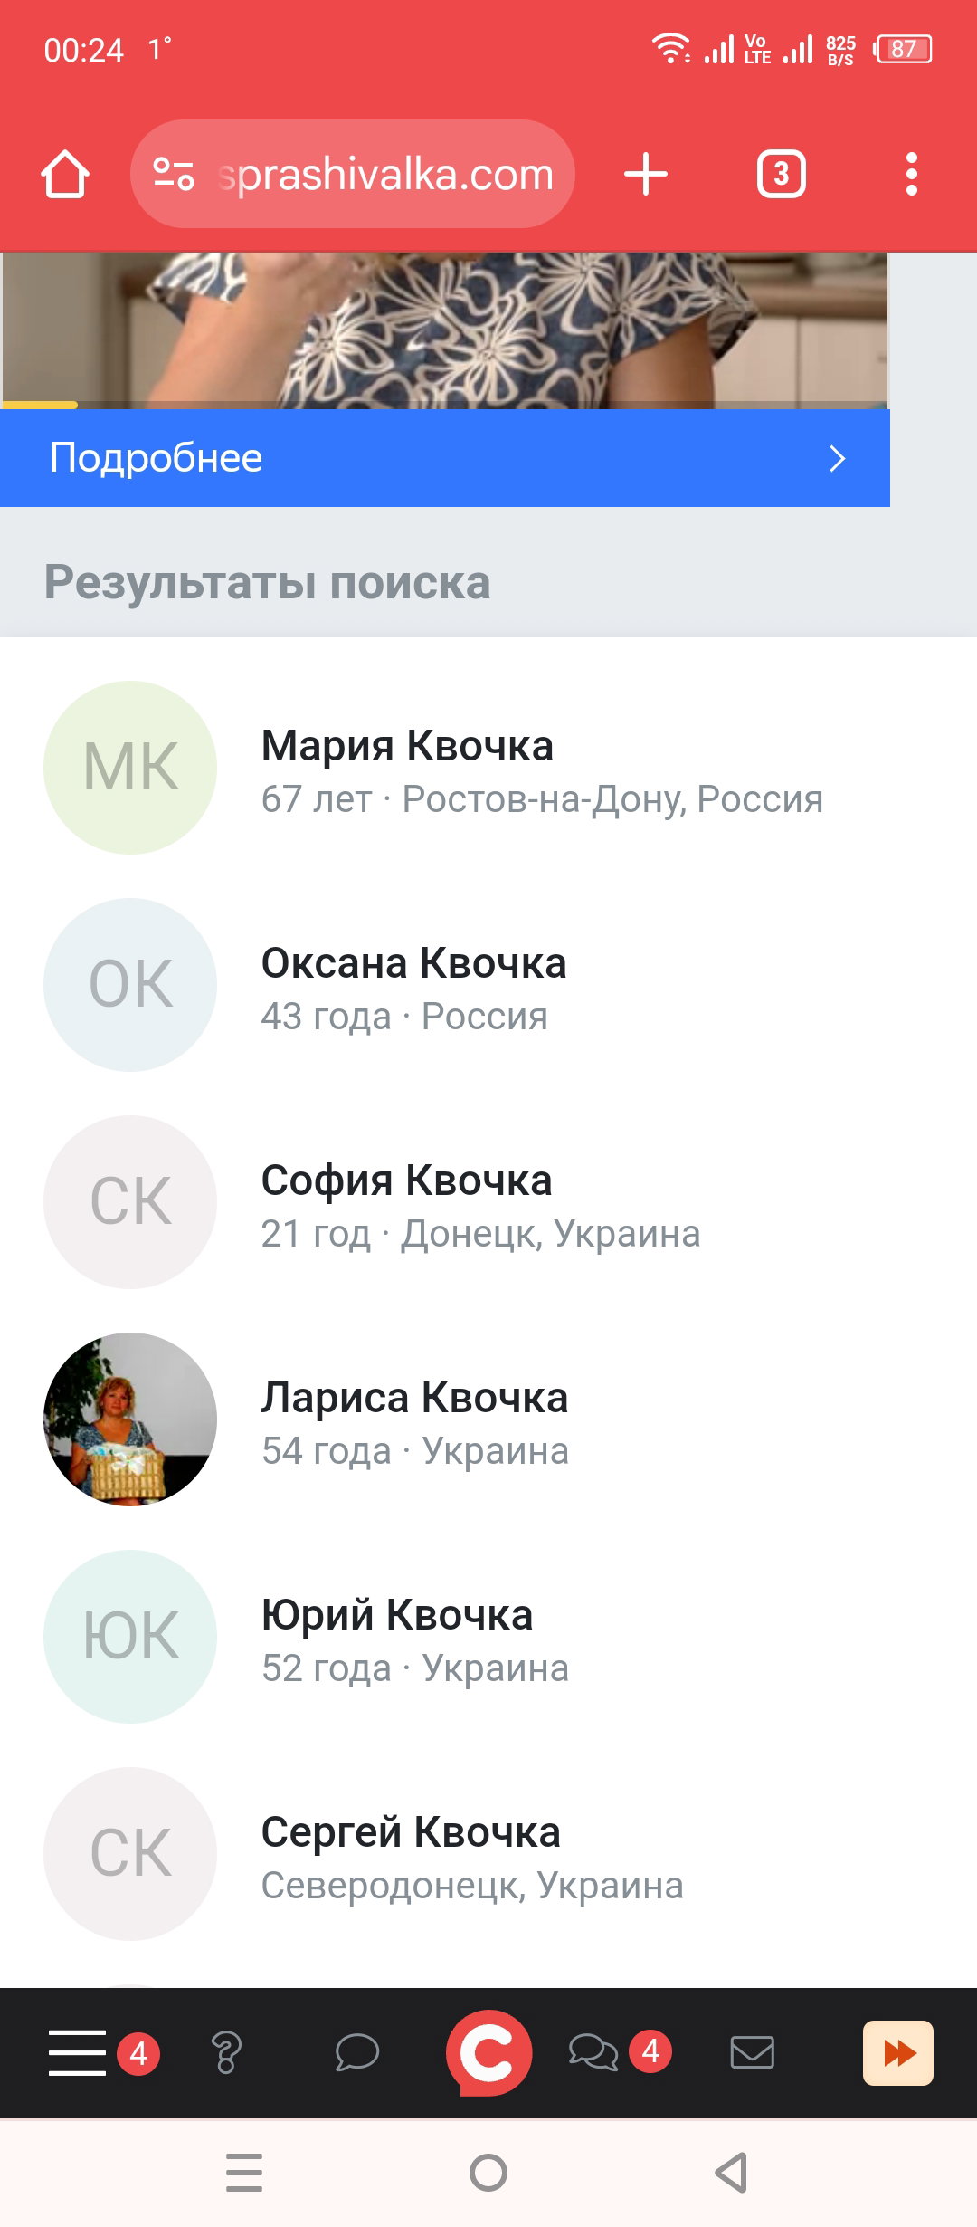Tap the sprashivalka.com address field

coord(353,174)
